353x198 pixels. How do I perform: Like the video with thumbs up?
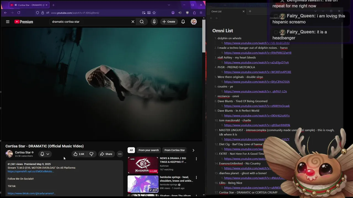tap(79, 154)
